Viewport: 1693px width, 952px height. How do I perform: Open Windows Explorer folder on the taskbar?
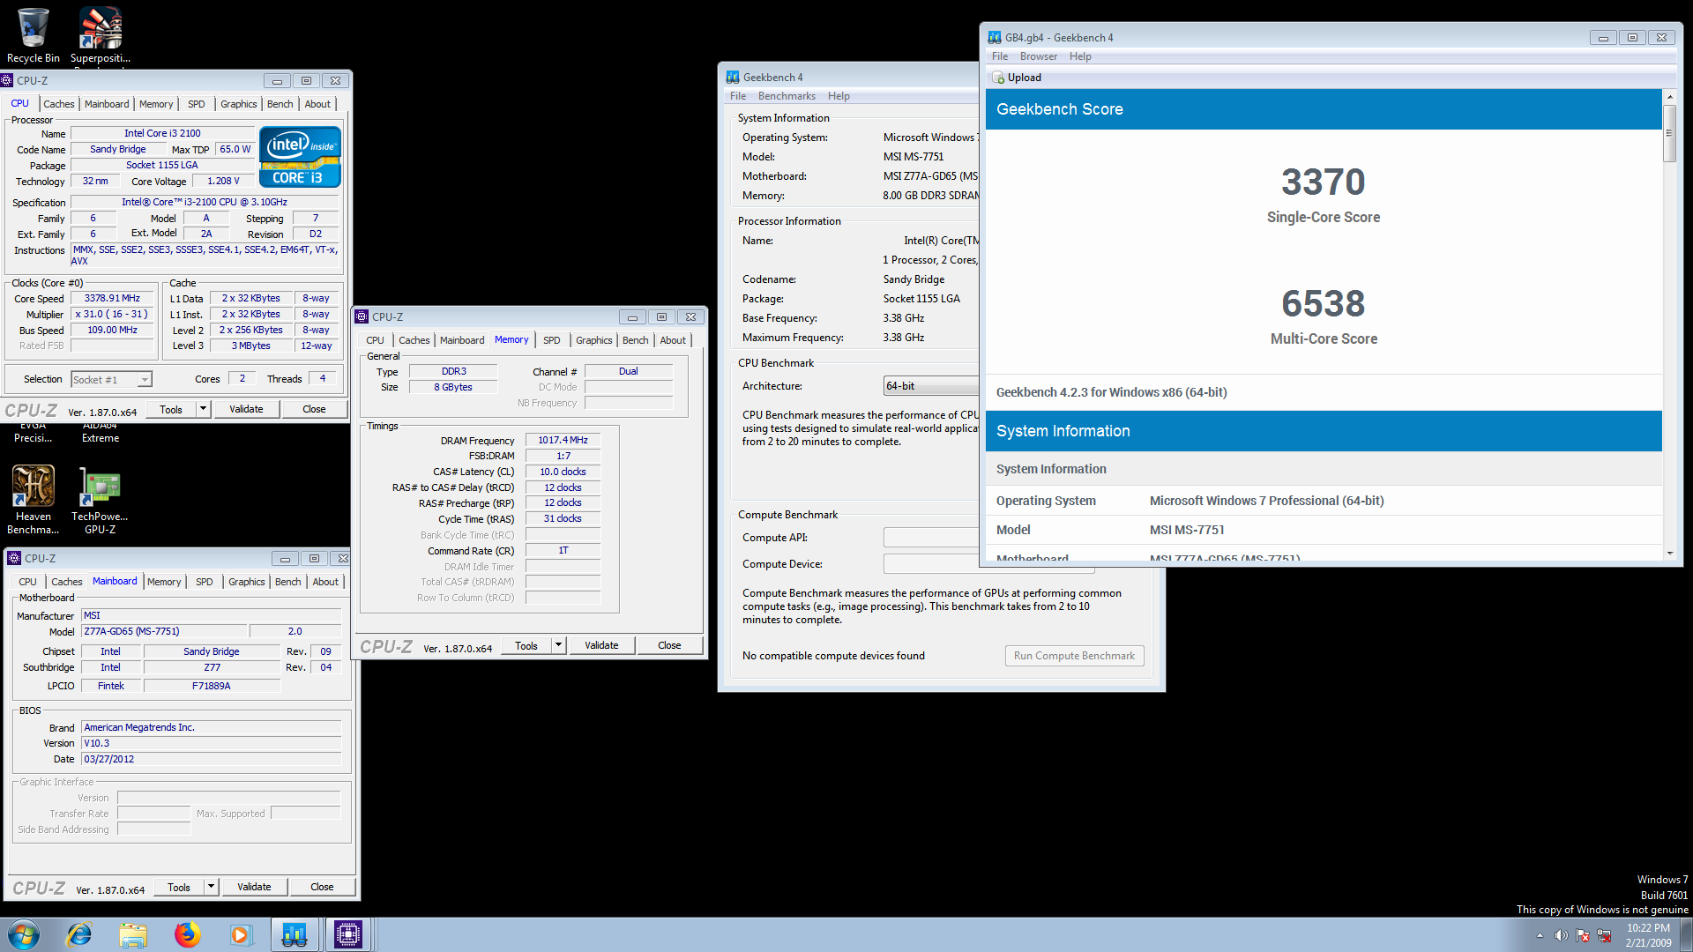coord(133,934)
